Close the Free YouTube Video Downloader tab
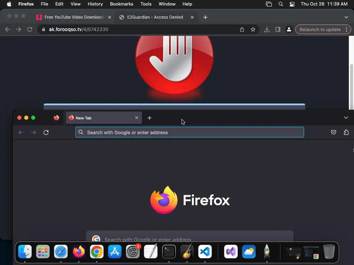This screenshot has width=354, height=265. pyautogui.click(x=110, y=17)
